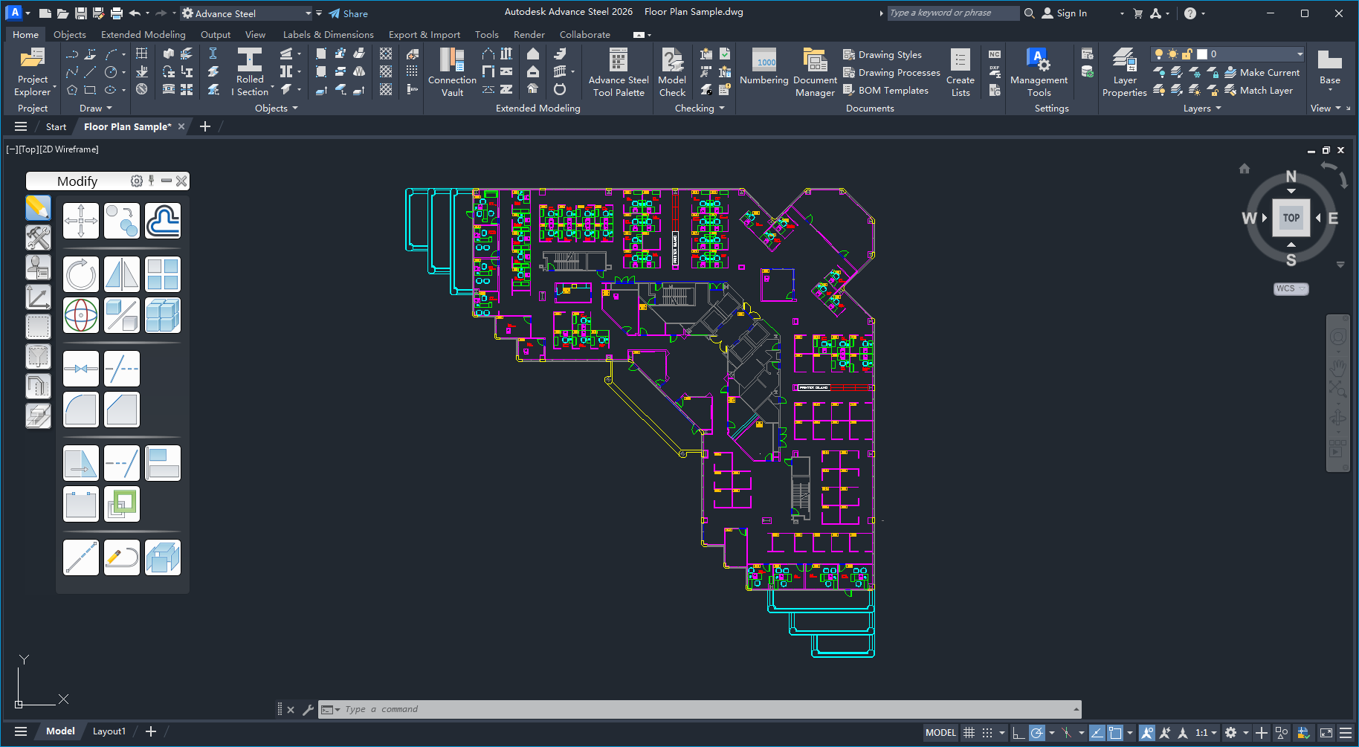
Task: Open palette settings gear in Modify header
Action: coord(137,181)
